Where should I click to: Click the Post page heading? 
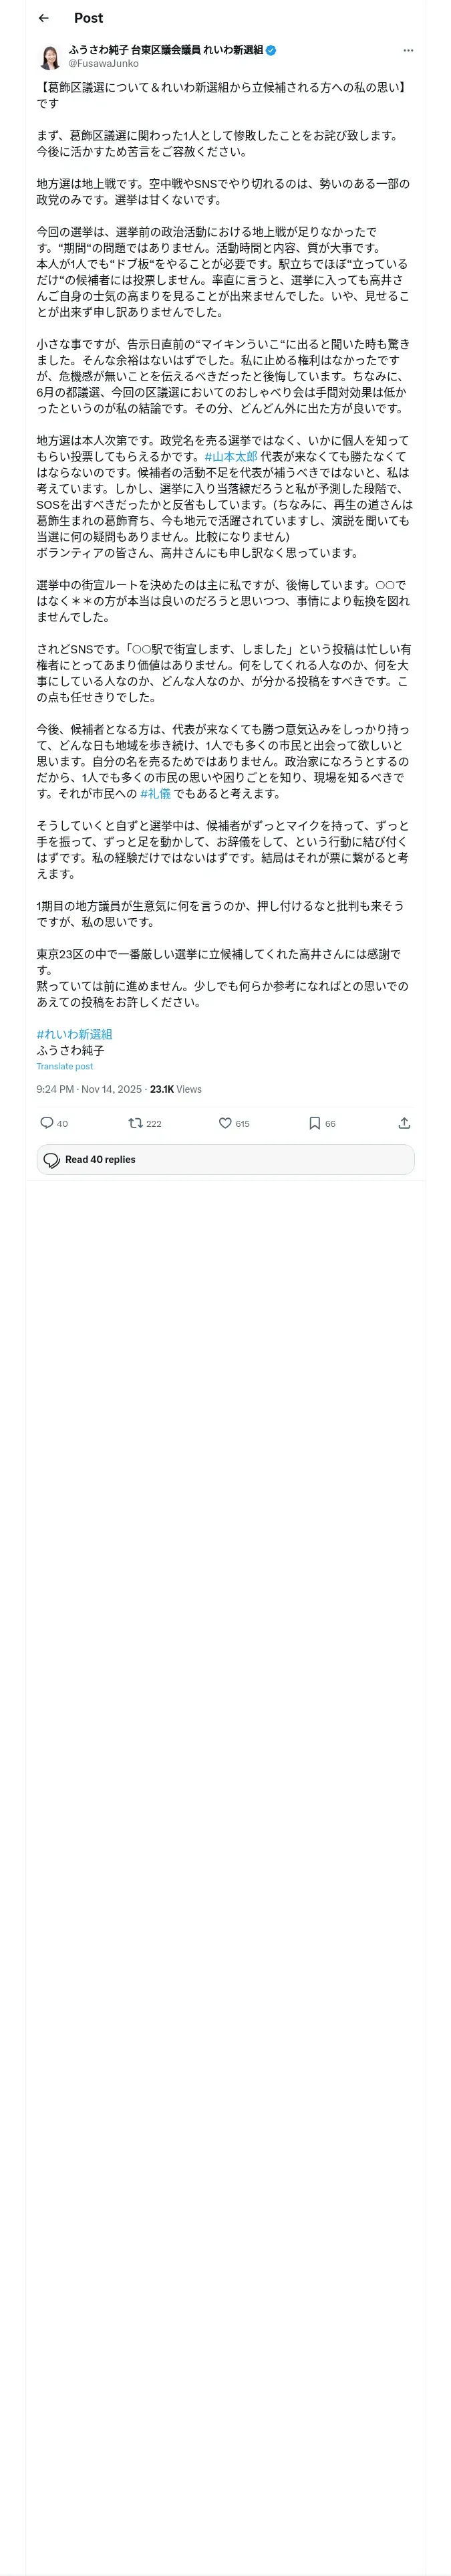click(88, 18)
